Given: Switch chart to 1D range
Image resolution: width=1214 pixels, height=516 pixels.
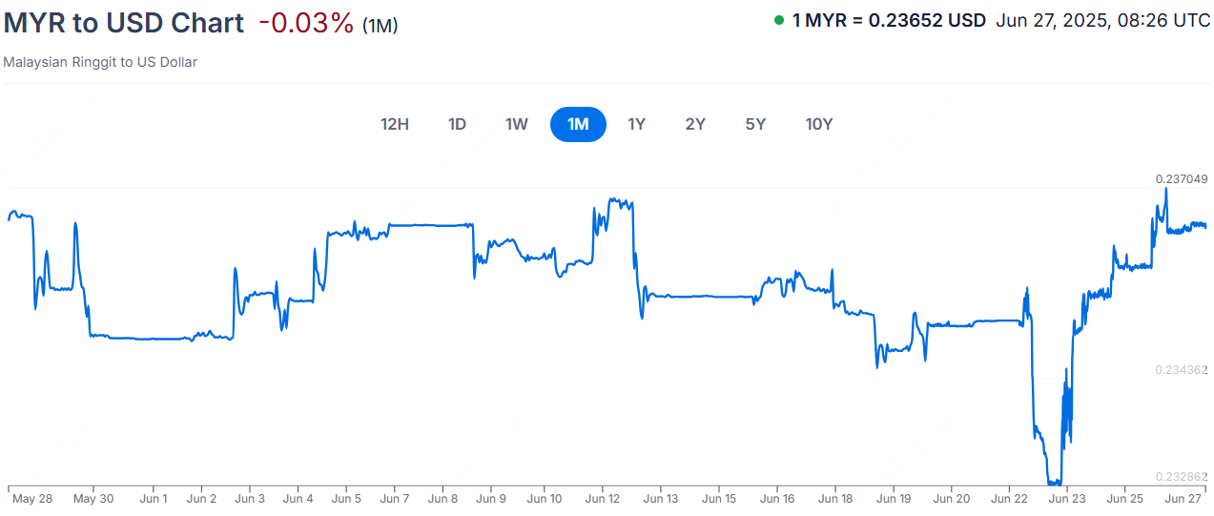Looking at the screenshot, I should coord(457,124).
